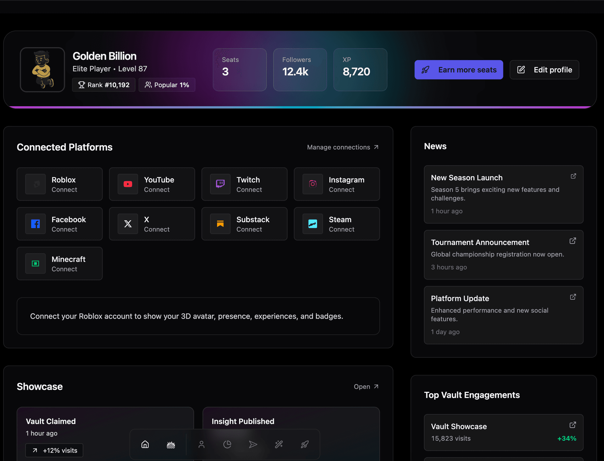The image size is (604, 461).
Task: Click the home icon in bottom dock
Action: coord(145,444)
